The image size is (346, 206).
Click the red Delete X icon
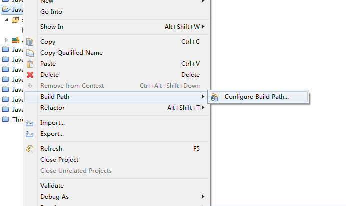(30, 75)
